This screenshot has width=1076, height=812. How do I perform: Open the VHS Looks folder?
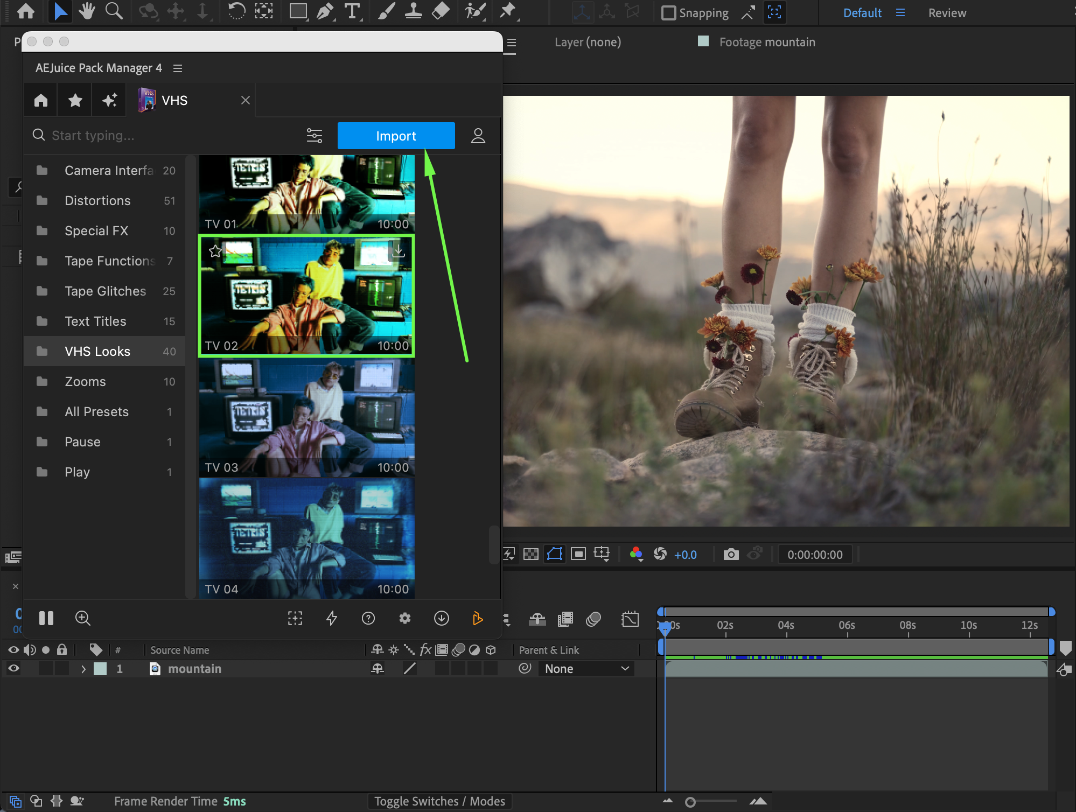105,351
